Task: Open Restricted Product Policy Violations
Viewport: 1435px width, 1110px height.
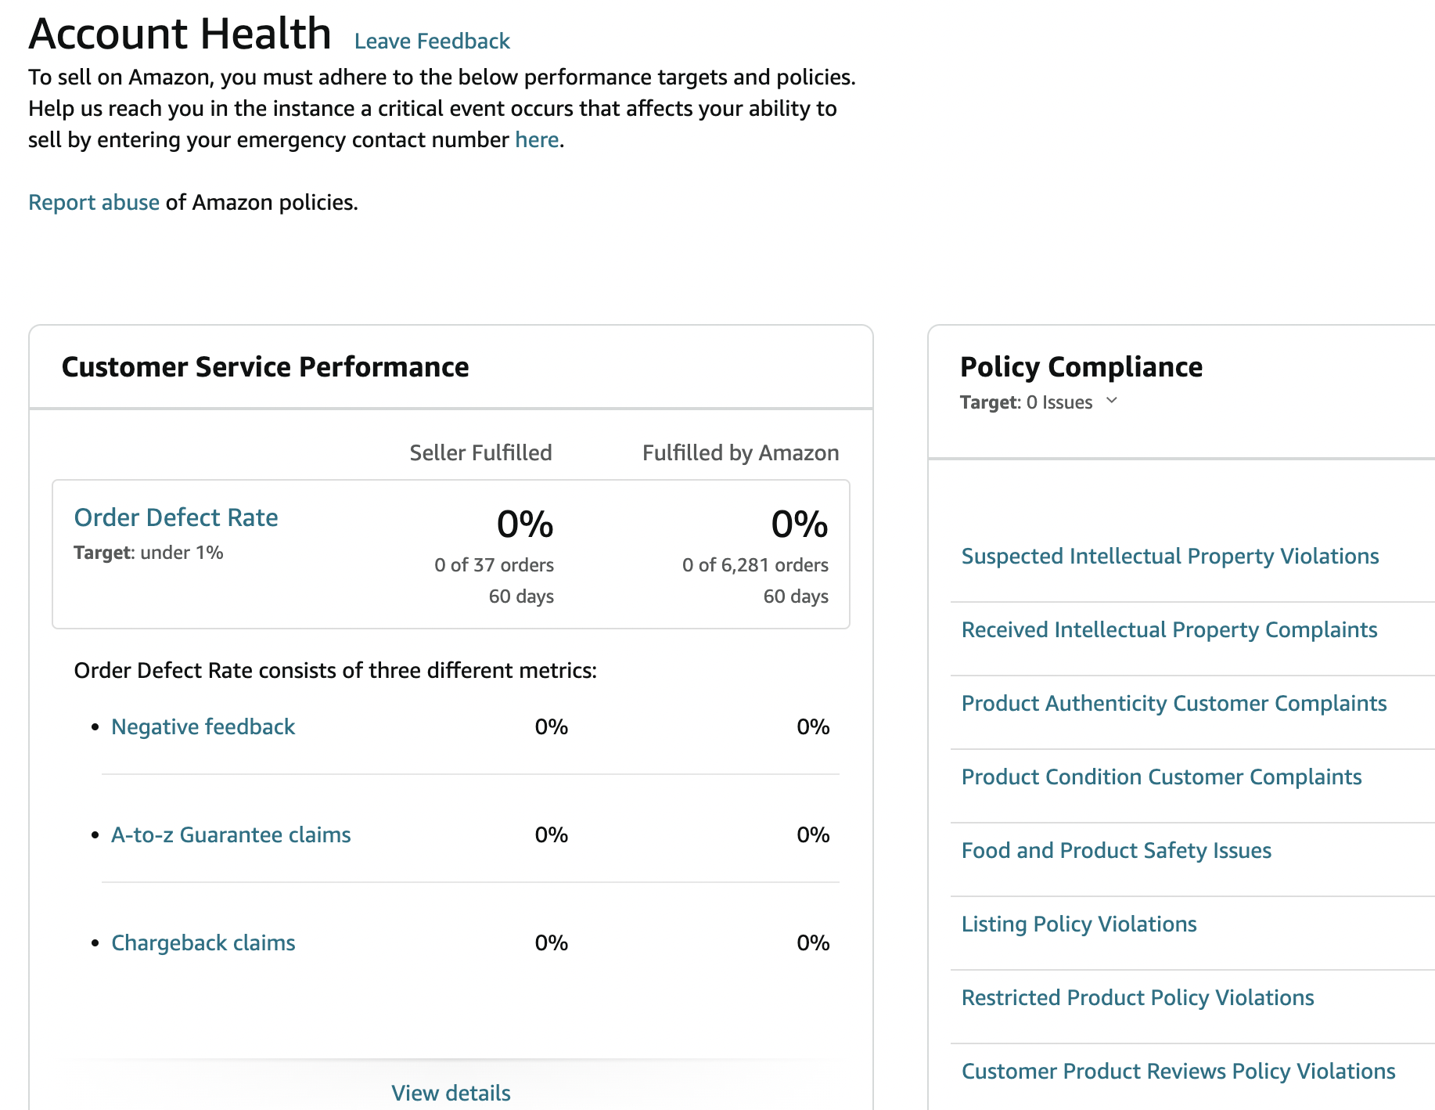Action: pos(1137,997)
